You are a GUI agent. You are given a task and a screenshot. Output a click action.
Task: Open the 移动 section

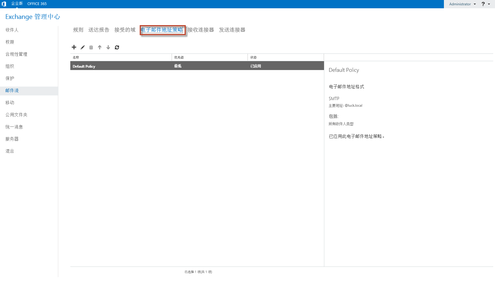10,103
